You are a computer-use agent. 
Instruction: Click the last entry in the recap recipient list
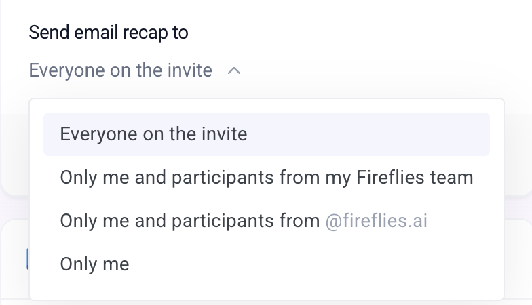[x=94, y=264]
